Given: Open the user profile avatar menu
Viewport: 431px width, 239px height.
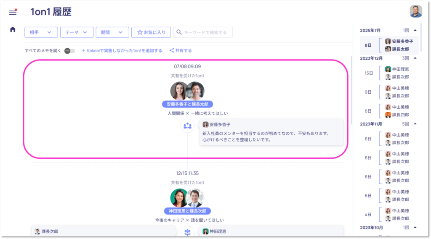Looking at the screenshot, I should [415, 11].
